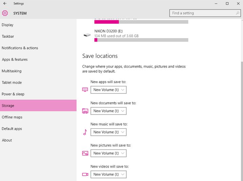243x181 pixels.
Task: Click the NIKON D3200 storage usage bar
Action: [141, 40]
